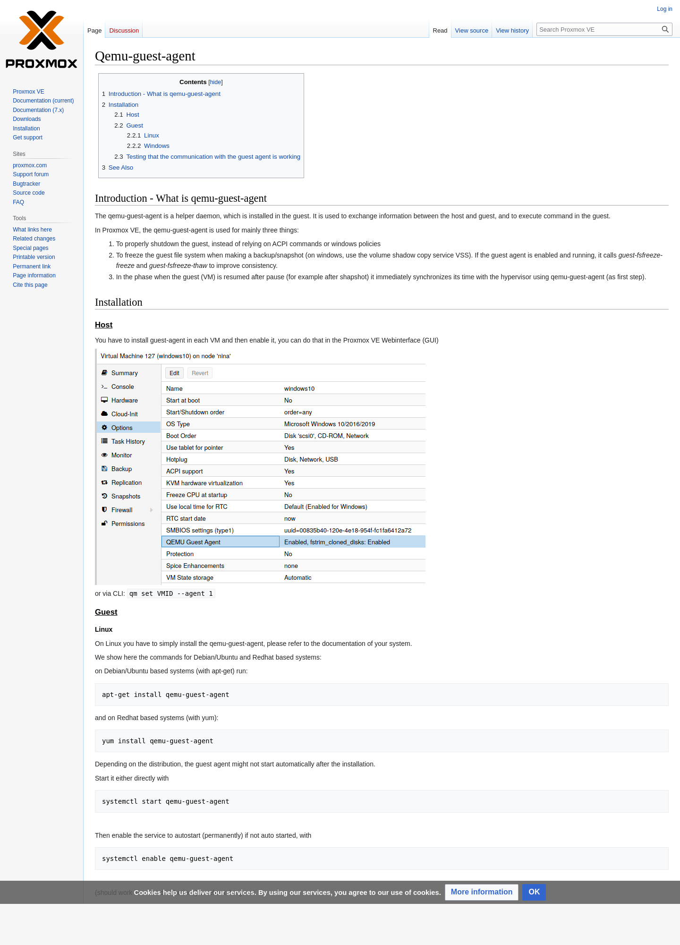Open Page information link
The width and height of the screenshot is (680, 945).
click(34, 275)
